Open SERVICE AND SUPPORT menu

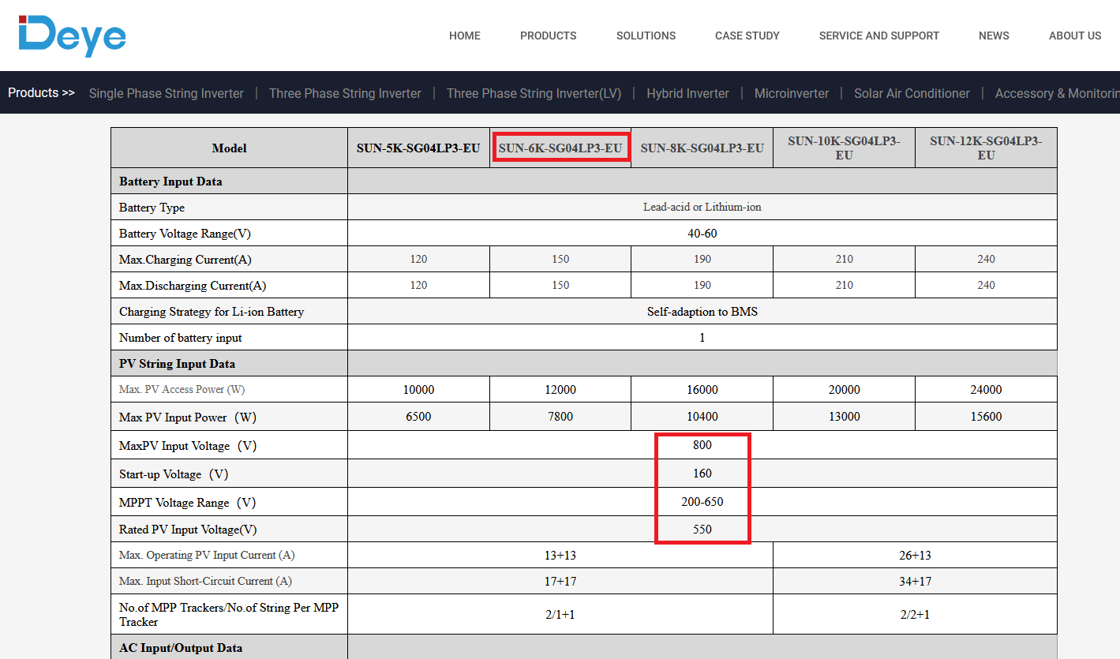879,36
